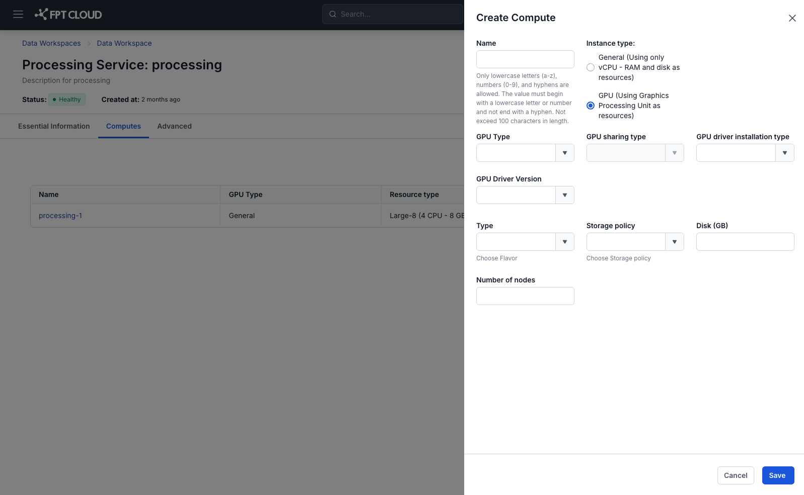
Task: Open the hamburger navigation menu
Action: [x=18, y=14]
